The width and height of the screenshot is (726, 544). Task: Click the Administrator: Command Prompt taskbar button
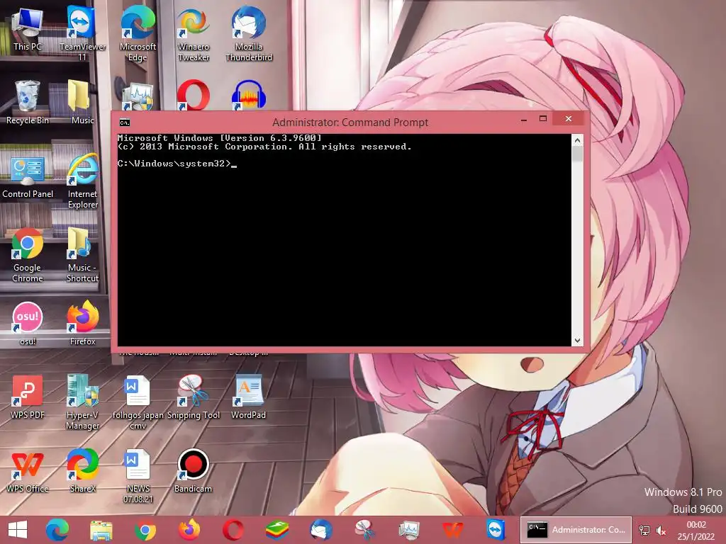576,530
